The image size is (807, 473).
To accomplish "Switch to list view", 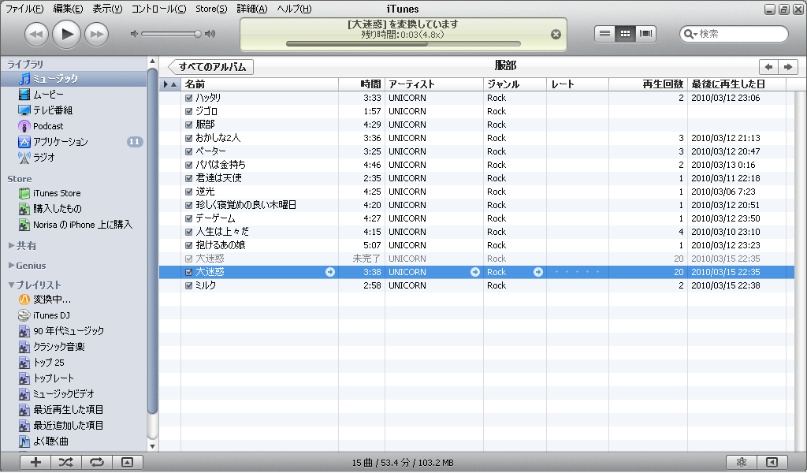I will [x=604, y=34].
